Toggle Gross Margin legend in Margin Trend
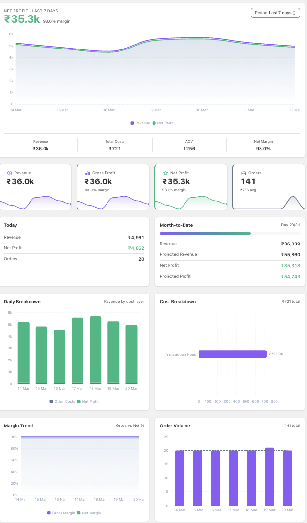Image resolution: width=307 pixels, height=523 pixels. pos(61,513)
